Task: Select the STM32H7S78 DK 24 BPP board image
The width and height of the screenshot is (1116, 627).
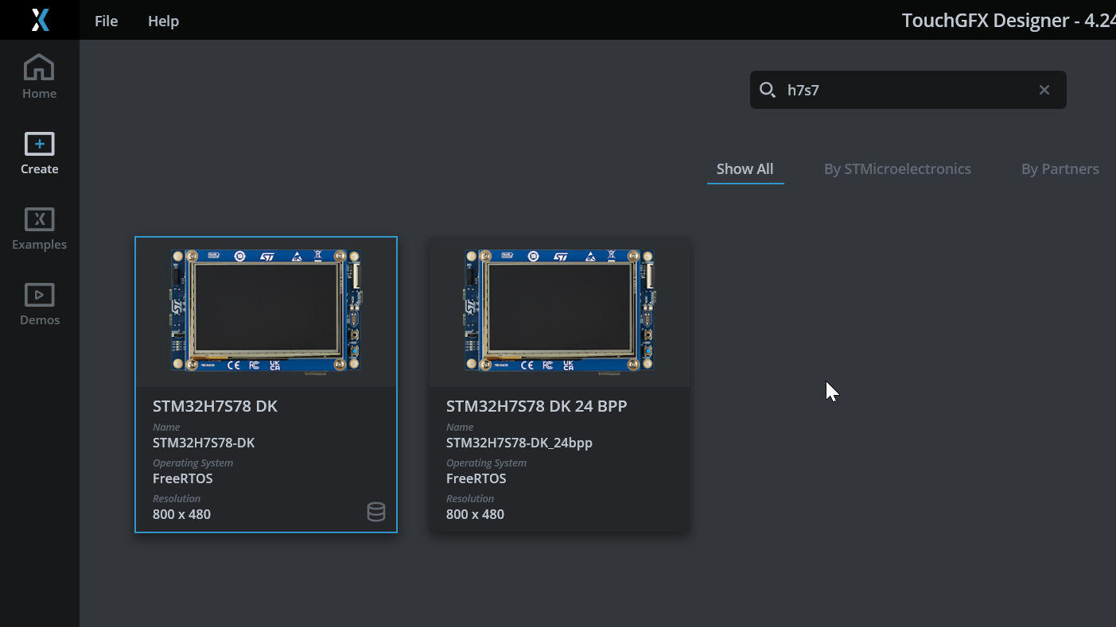Action: [559, 311]
